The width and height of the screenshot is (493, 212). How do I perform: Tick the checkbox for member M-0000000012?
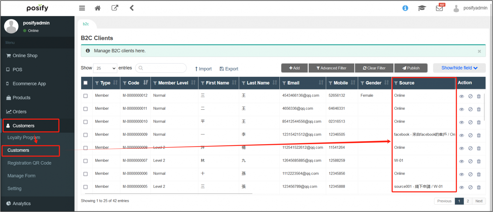point(86,96)
